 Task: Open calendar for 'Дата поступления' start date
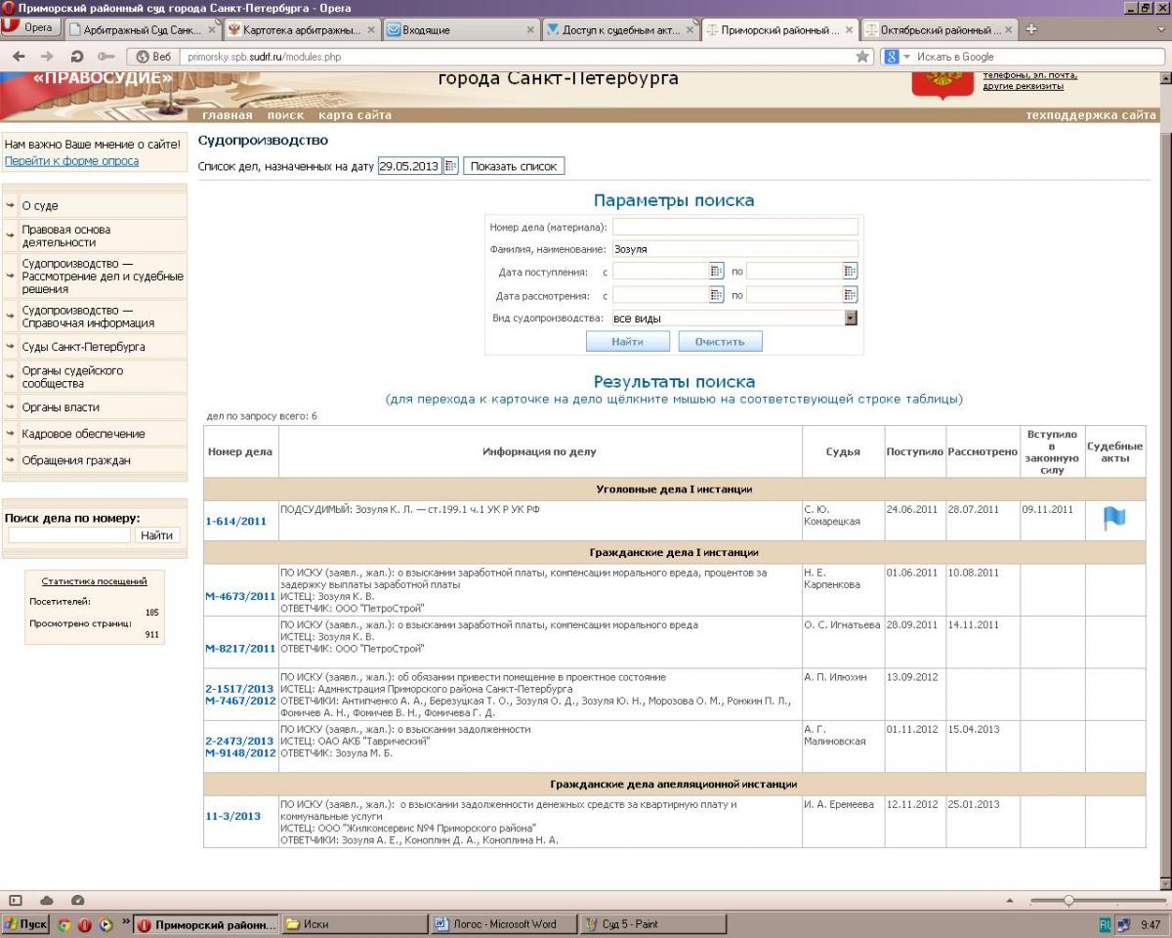tap(716, 272)
